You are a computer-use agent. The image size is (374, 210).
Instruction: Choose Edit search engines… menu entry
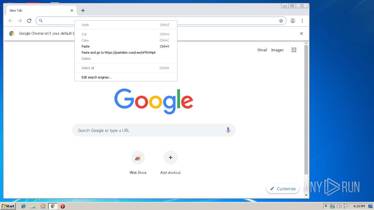tap(126, 77)
